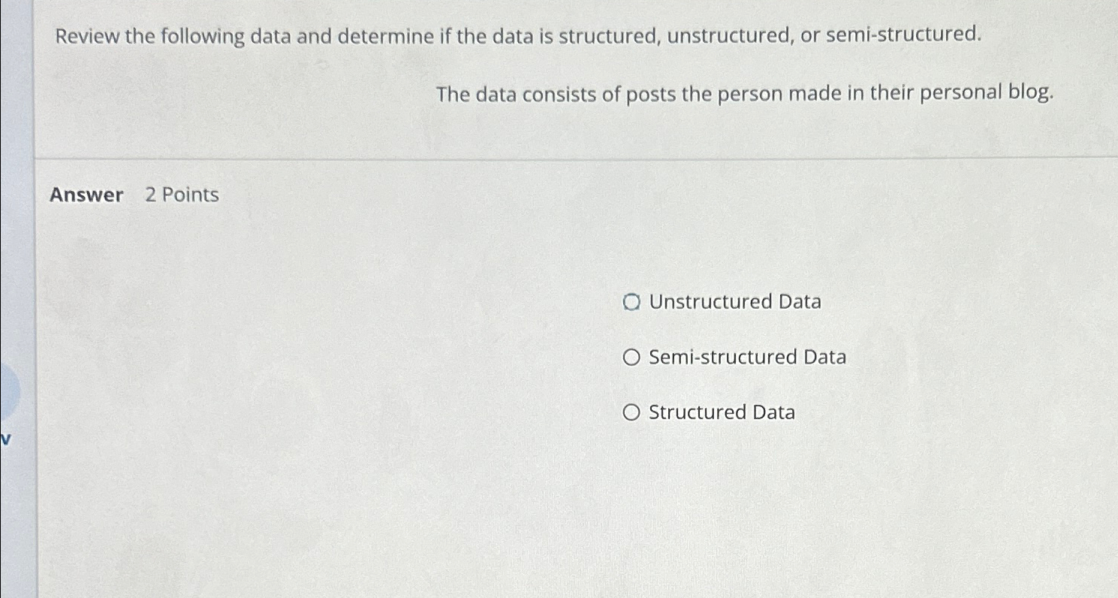The image size is (1118, 598).
Task: Select the Semi-structured Data option
Action: click(632, 357)
